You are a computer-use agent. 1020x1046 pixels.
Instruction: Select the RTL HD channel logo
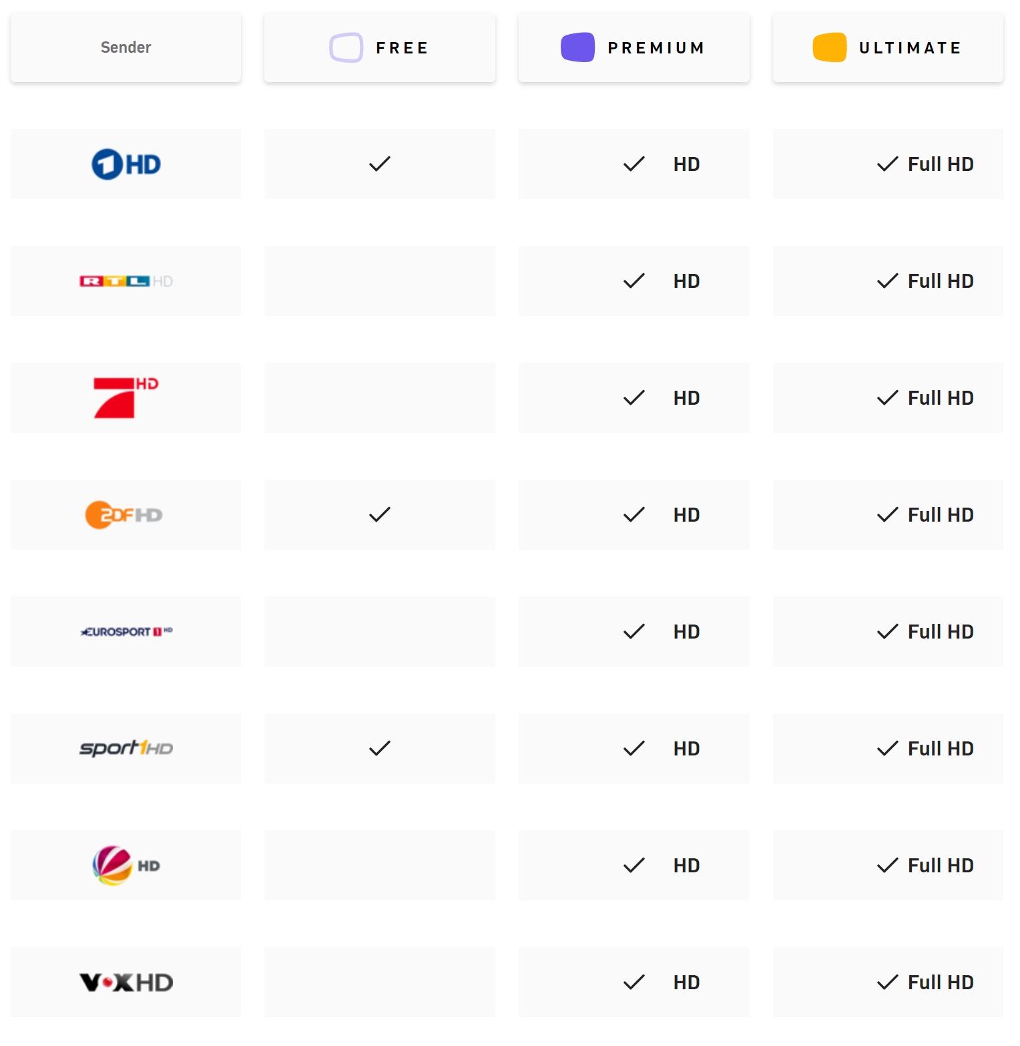(x=126, y=281)
